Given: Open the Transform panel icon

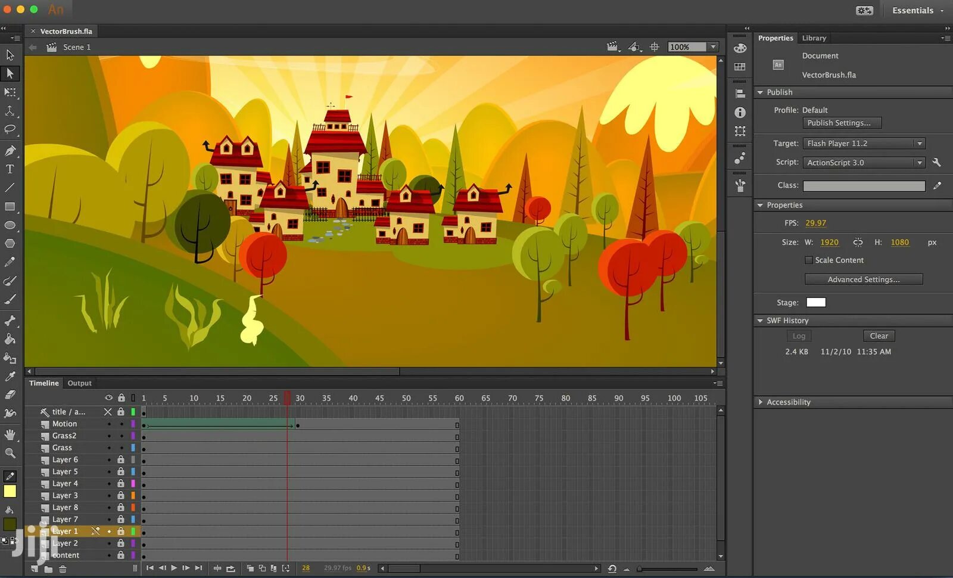Looking at the screenshot, I should pyautogui.click(x=740, y=131).
